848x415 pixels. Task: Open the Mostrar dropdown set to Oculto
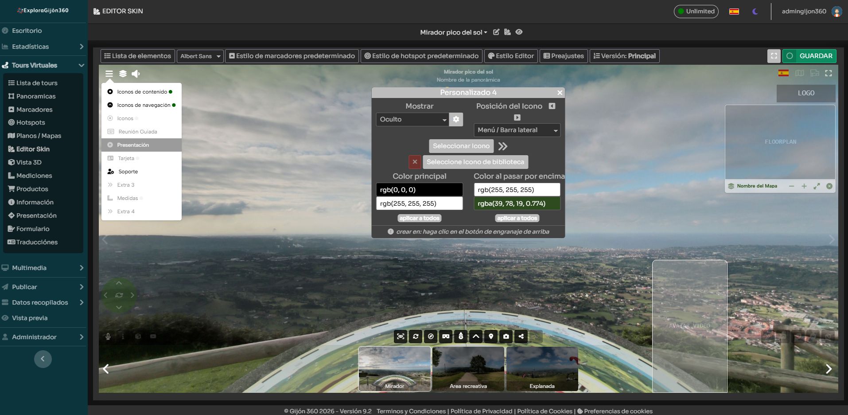click(x=412, y=119)
